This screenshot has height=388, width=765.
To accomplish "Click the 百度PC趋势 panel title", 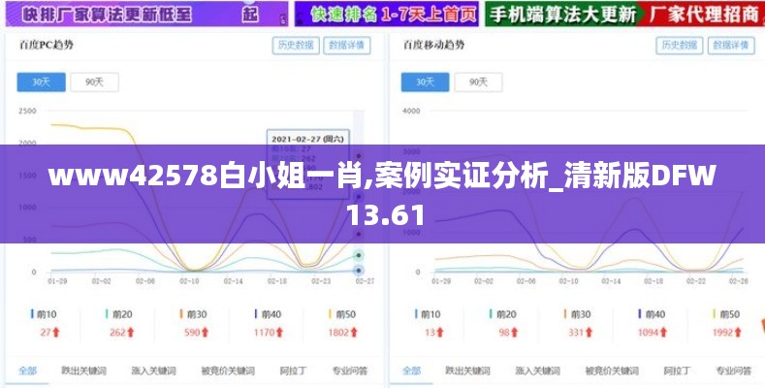I will [47, 45].
